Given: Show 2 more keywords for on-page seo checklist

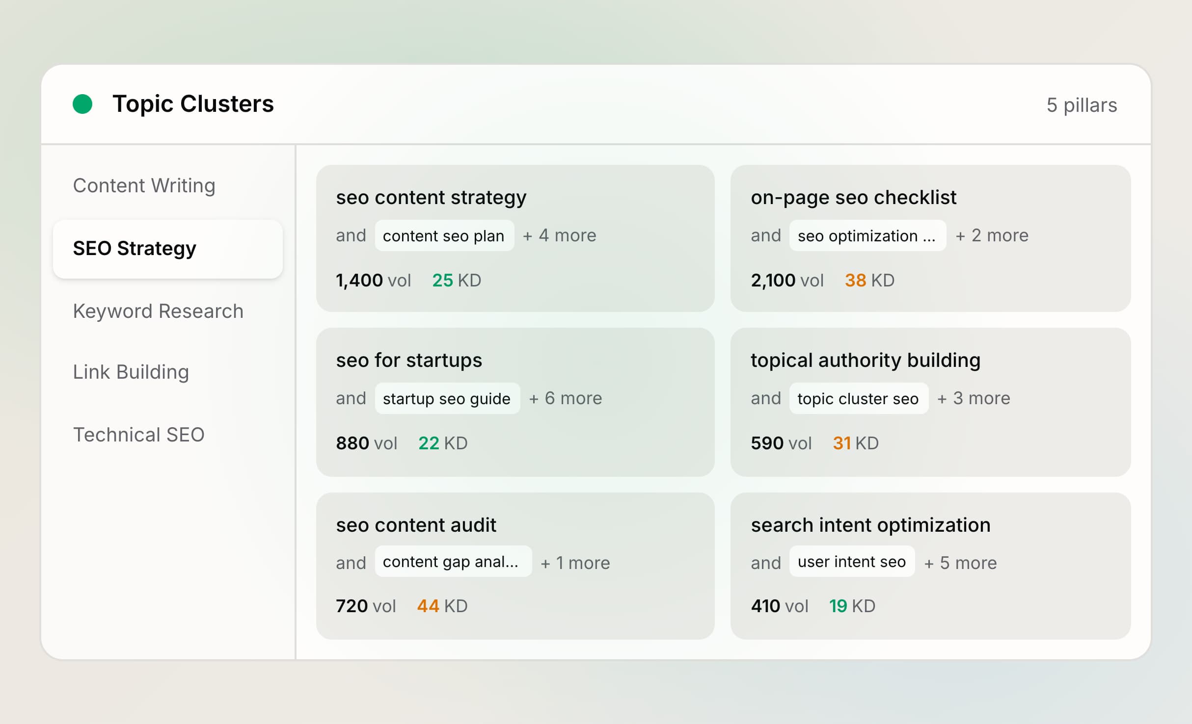Looking at the screenshot, I should pos(991,235).
